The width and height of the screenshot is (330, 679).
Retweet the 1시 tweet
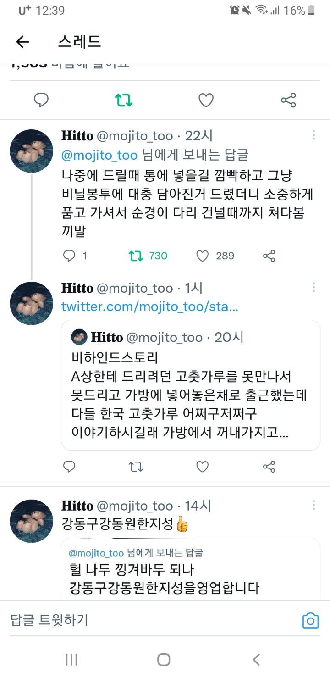coord(136,467)
